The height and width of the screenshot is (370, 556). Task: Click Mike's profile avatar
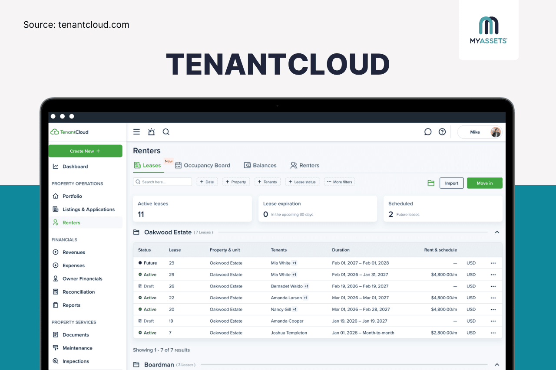[x=496, y=132]
